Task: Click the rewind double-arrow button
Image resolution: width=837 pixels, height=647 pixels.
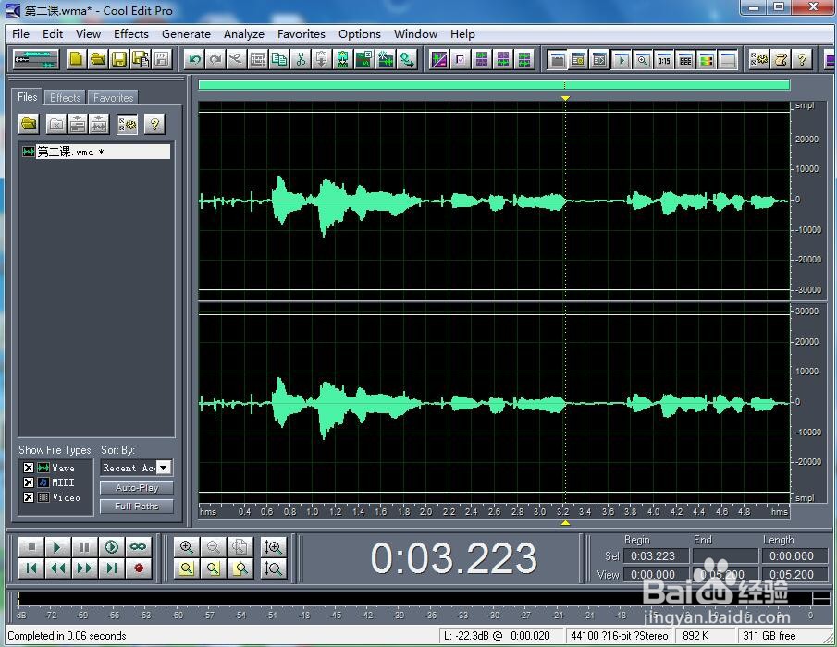Action: click(x=57, y=568)
